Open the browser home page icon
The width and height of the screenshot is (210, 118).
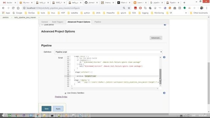tap(18, 8)
